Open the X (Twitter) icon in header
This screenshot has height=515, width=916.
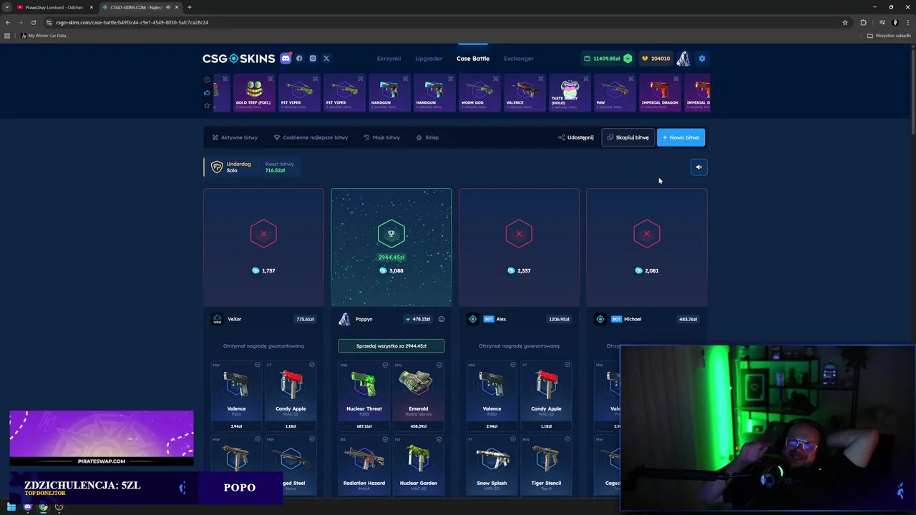pos(326,58)
